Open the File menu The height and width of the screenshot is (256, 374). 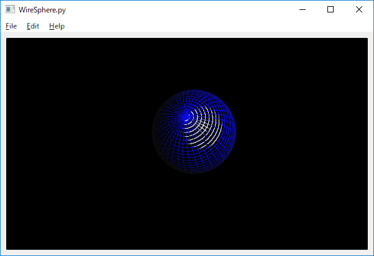11,26
